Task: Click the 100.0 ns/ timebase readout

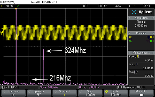Action: pyautogui.click(x=102, y=6)
